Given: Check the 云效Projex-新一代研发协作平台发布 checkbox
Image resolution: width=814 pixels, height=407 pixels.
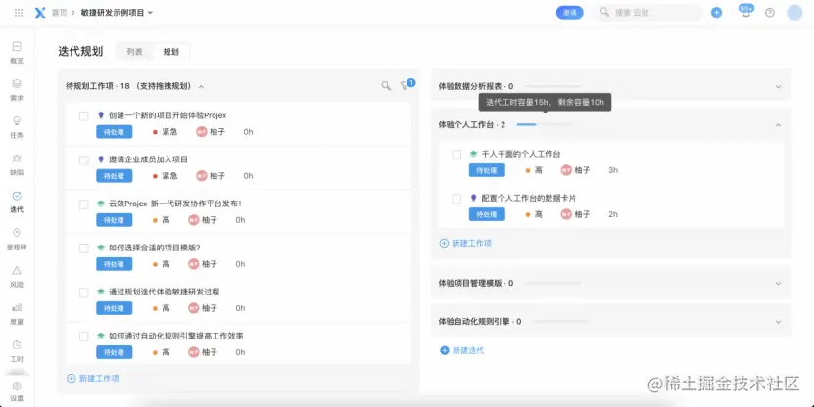Looking at the screenshot, I should [83, 204].
